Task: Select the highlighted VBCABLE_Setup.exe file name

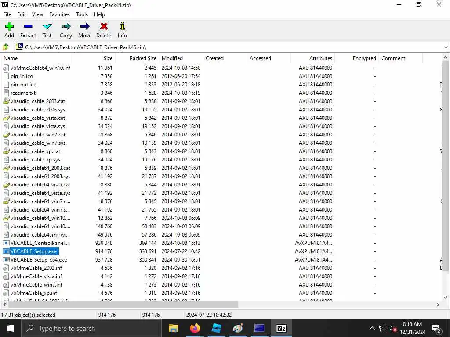Action: (34, 251)
